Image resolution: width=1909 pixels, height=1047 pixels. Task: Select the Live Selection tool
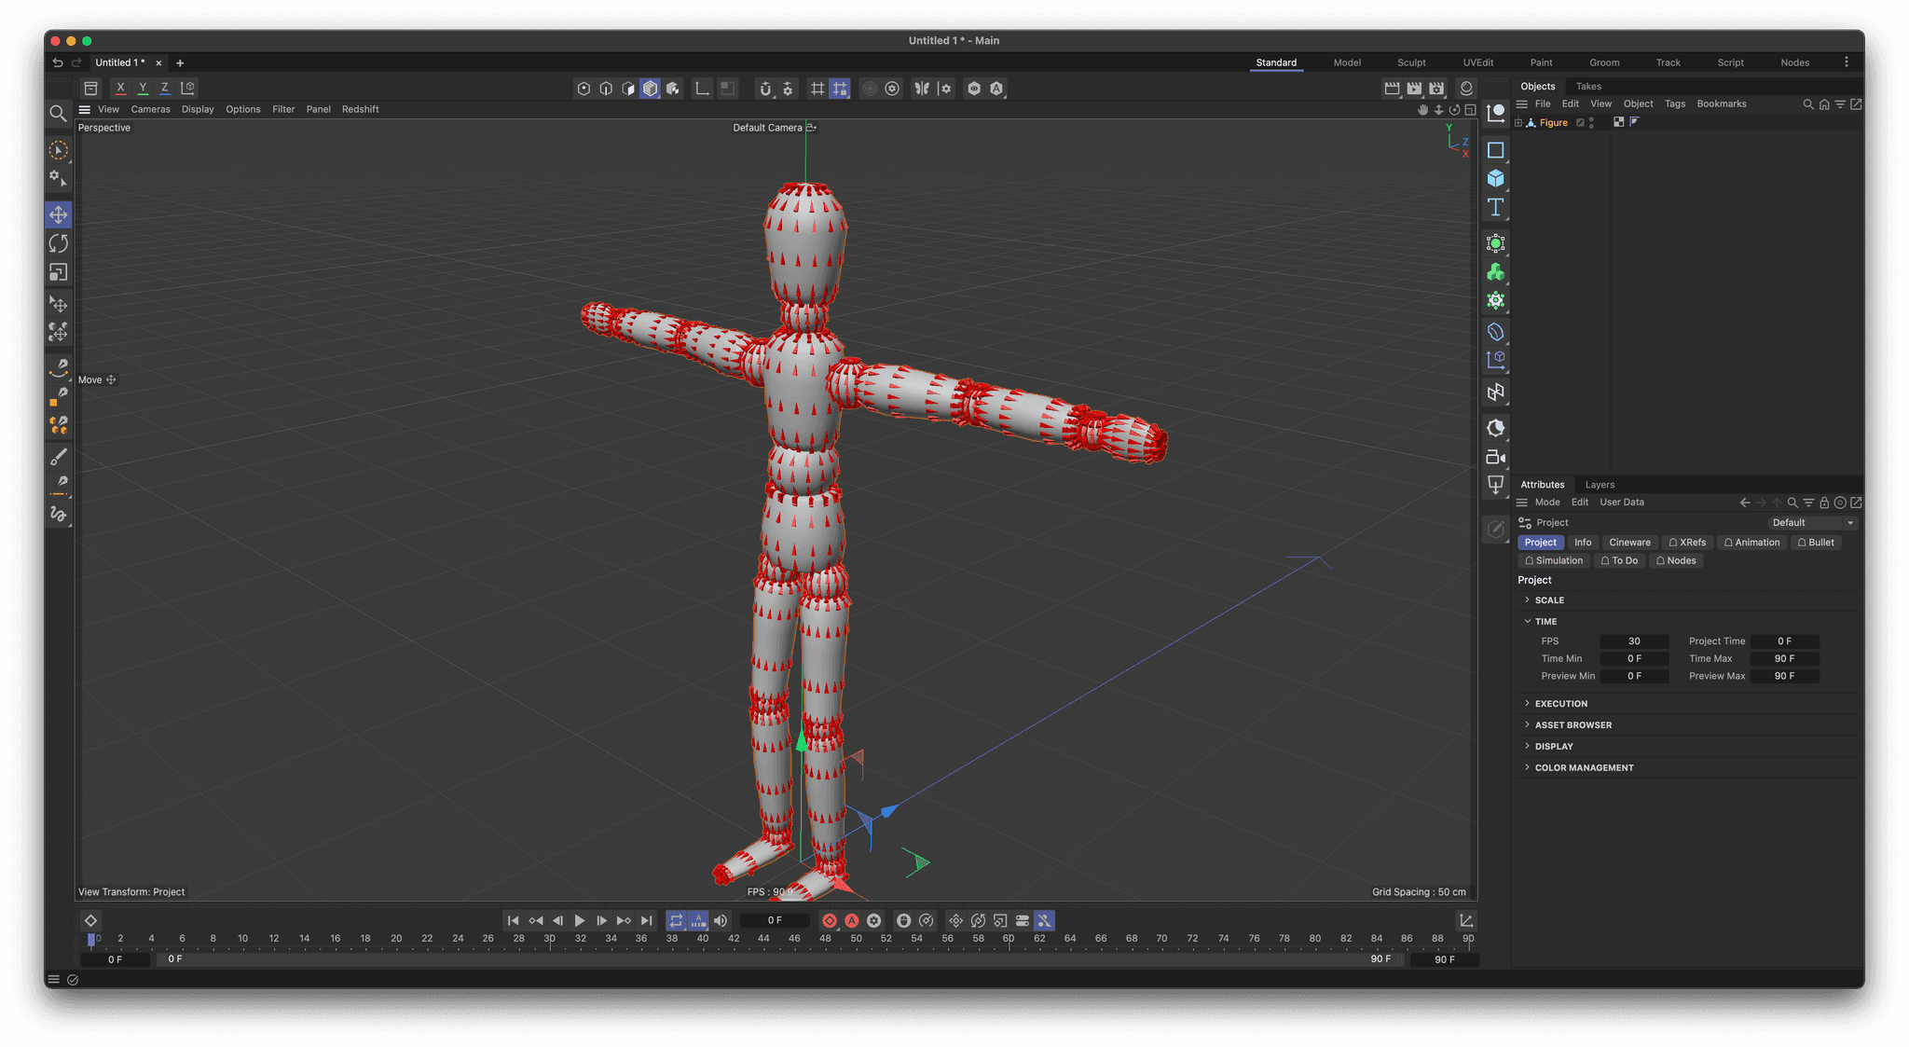(58, 150)
